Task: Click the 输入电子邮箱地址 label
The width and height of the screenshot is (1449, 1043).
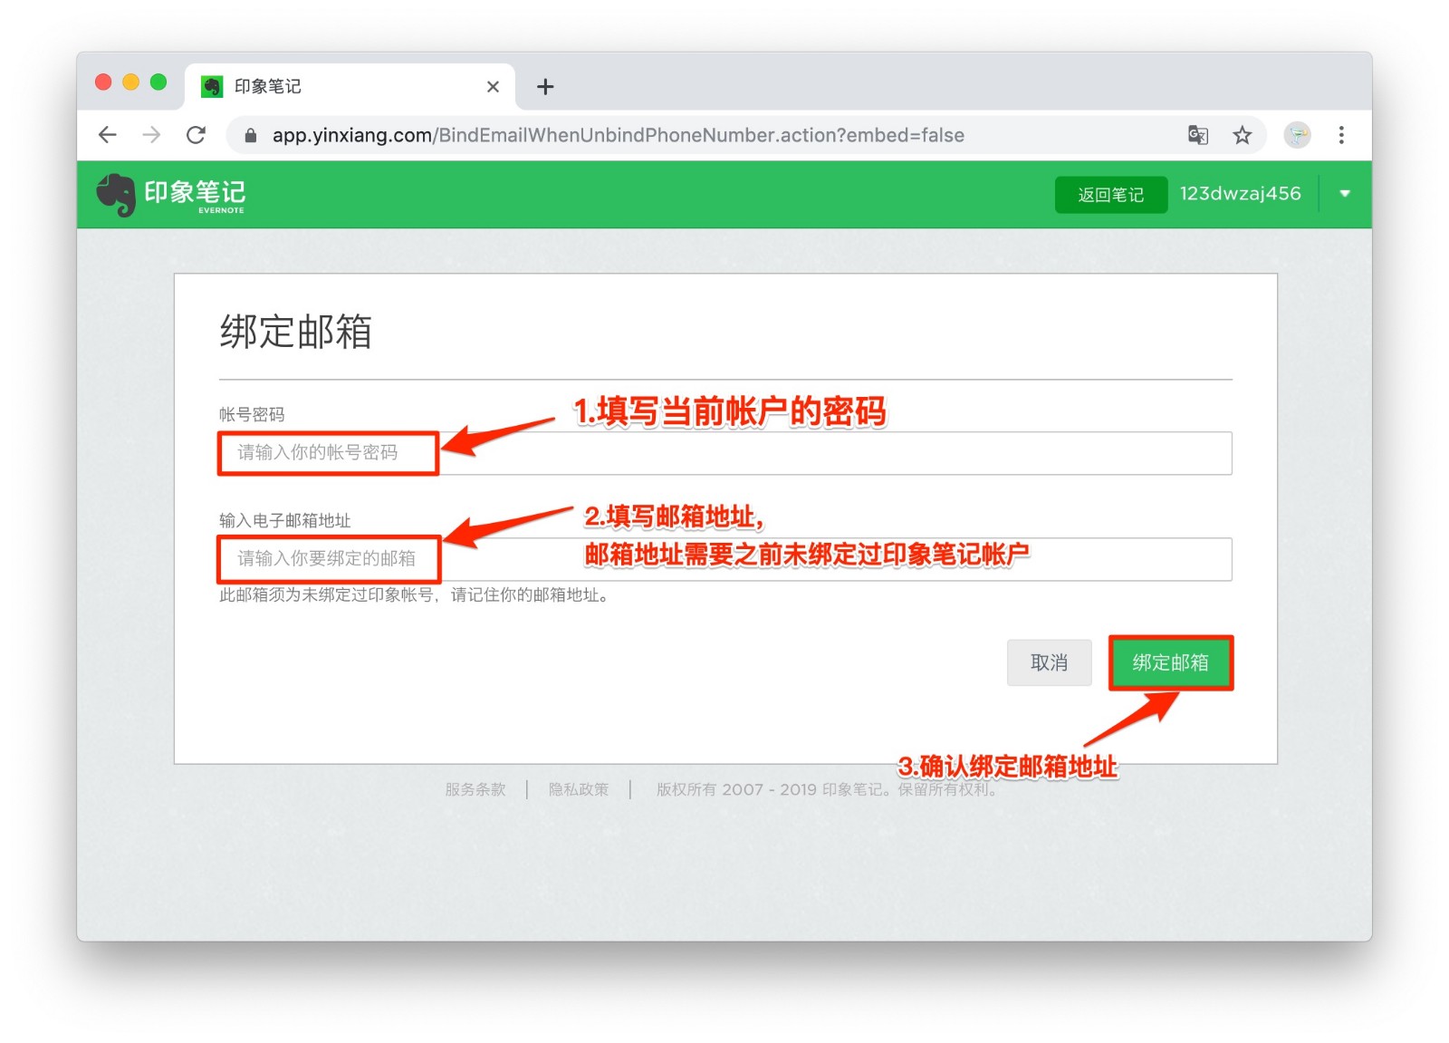Action: 284,520
